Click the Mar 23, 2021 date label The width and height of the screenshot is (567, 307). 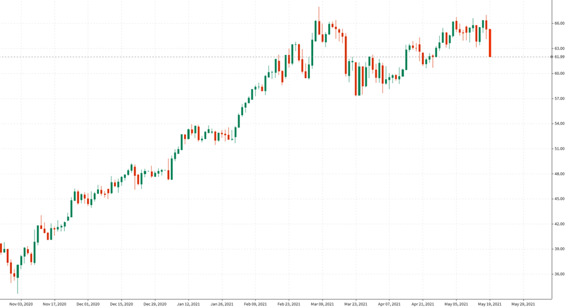tap(355, 304)
